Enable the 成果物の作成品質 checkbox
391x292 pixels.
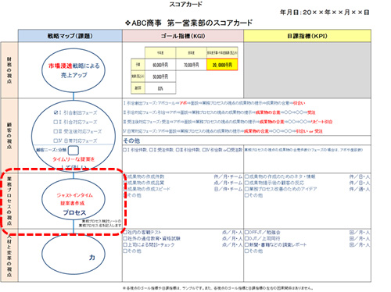[125, 183]
